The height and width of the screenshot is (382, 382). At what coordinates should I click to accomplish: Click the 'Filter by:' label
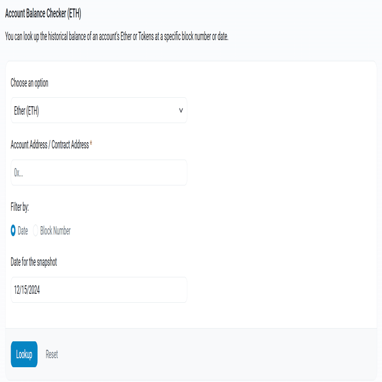pyautogui.click(x=20, y=207)
